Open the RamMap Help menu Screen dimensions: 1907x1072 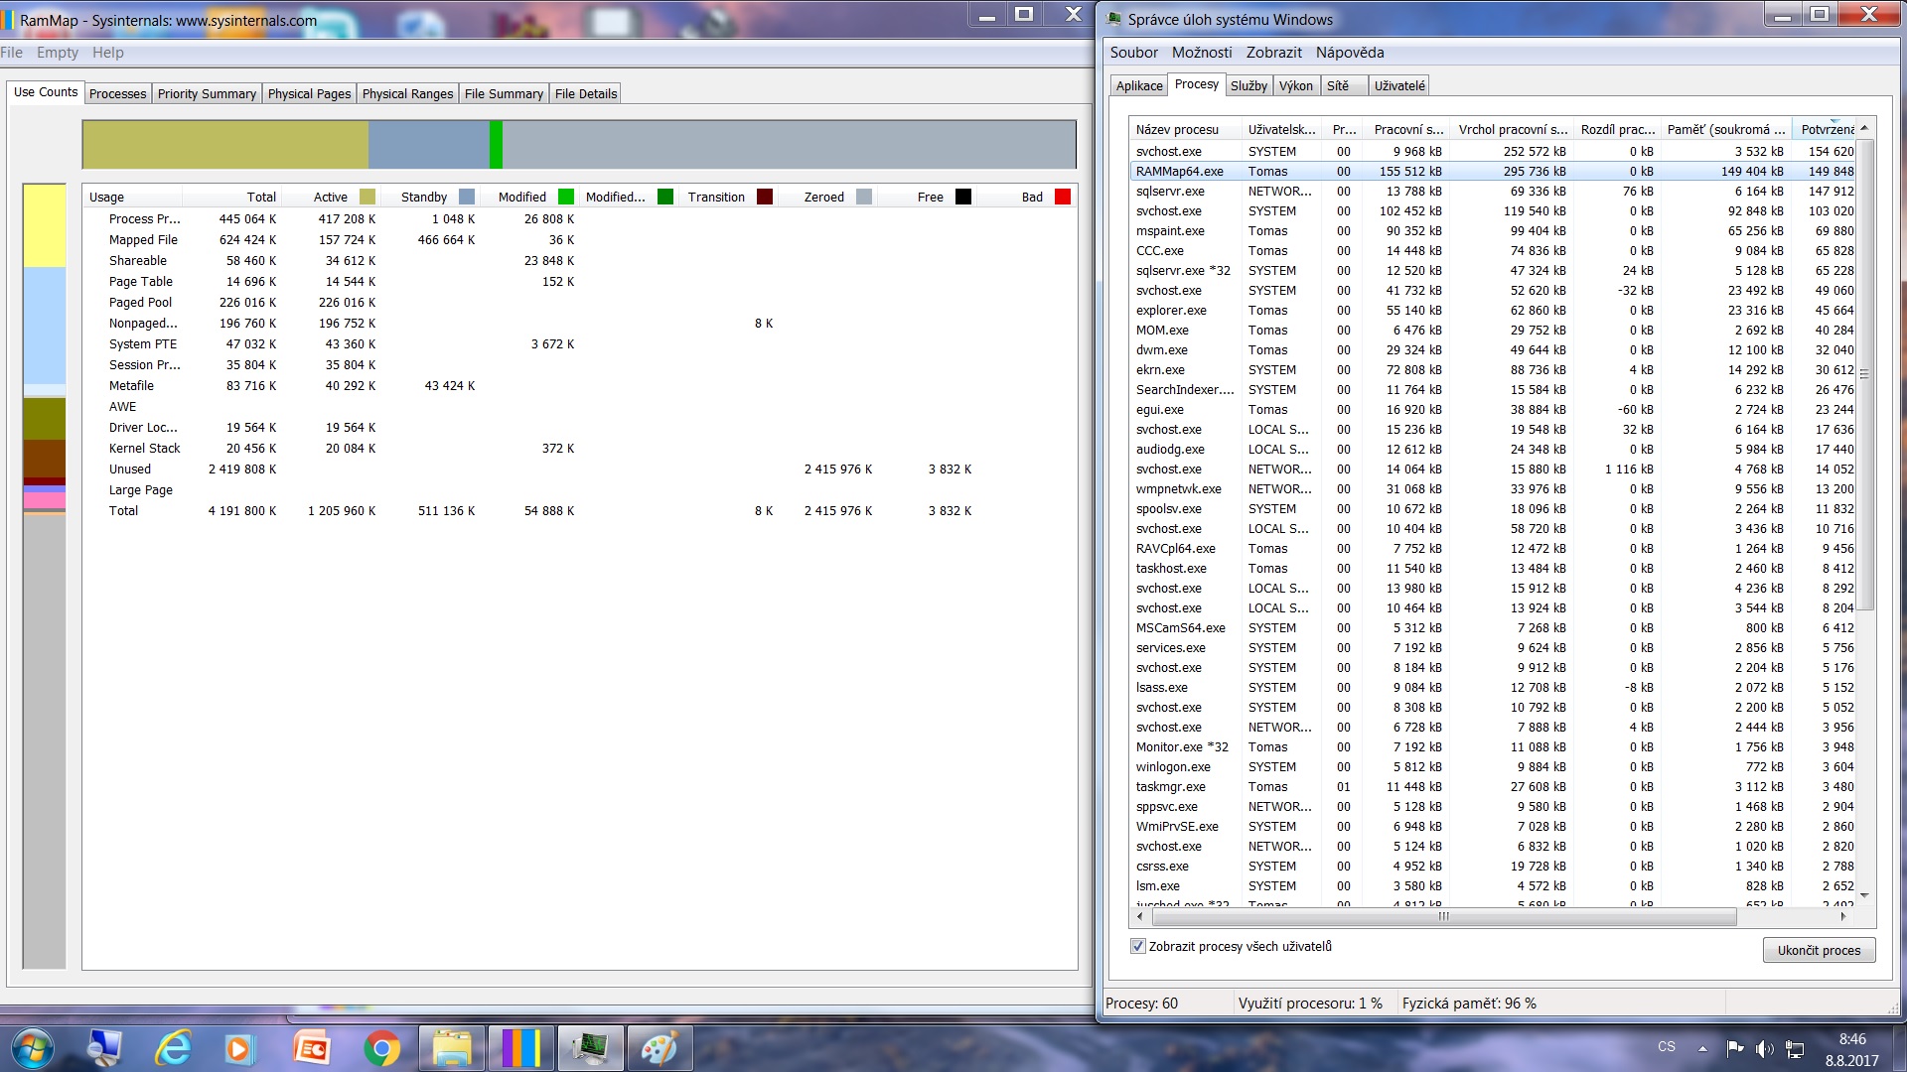(x=108, y=53)
